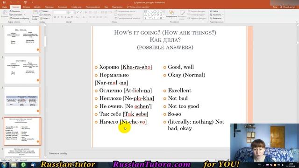This screenshot has height=168, width=299.
Task: Click the volume icon in system tray
Action: coord(282,165)
